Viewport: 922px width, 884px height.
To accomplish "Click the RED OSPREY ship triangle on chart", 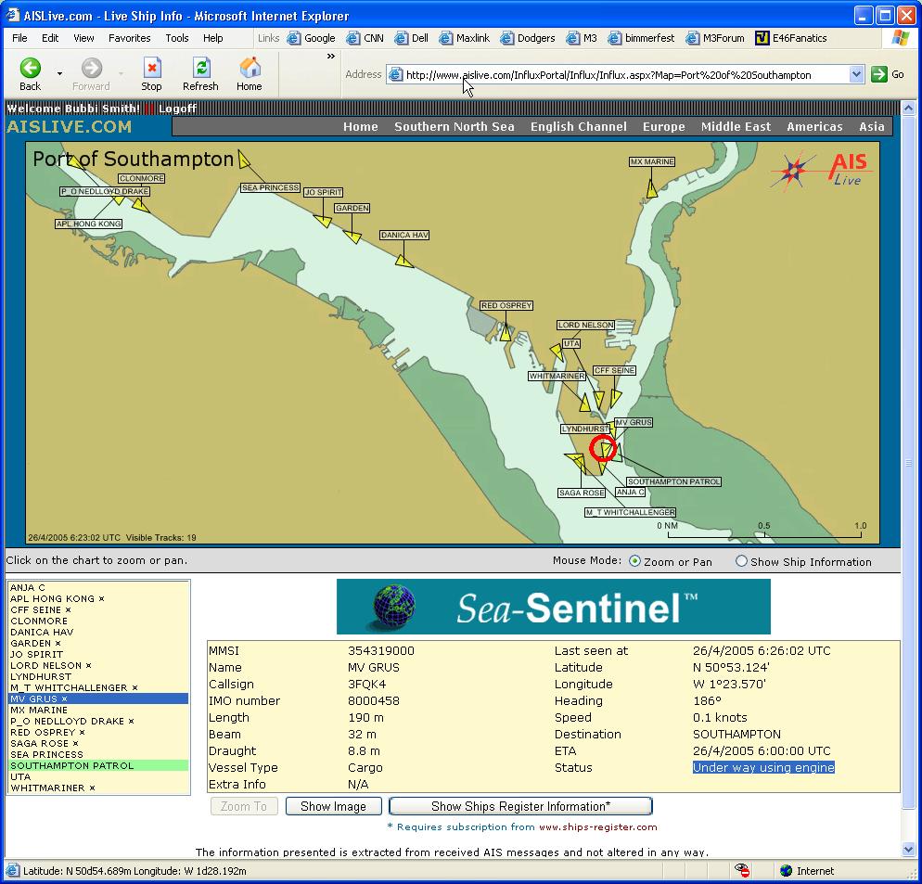I will [x=506, y=333].
